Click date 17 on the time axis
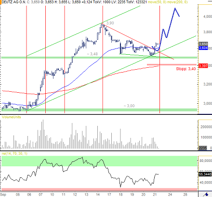The height and width of the screenshot is (197, 212). pyautogui.click(x=109, y=195)
